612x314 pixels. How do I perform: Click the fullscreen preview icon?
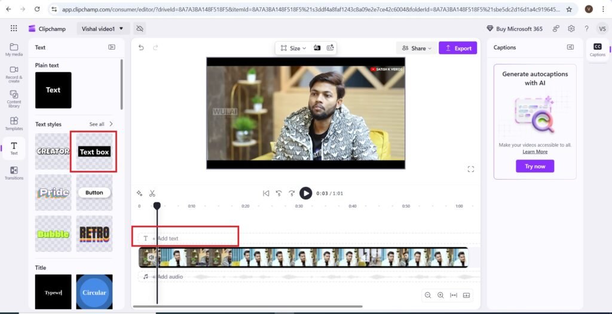[471, 170]
